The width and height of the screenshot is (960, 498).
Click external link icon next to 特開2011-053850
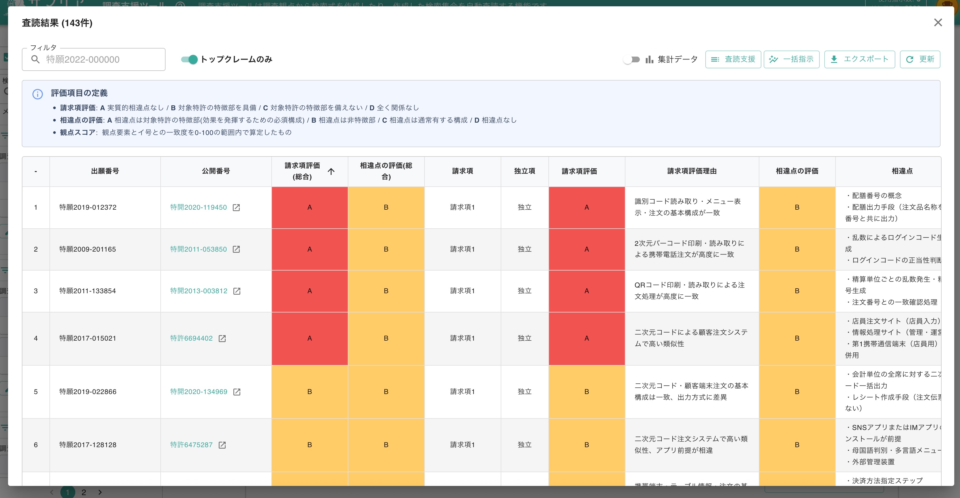(x=236, y=249)
